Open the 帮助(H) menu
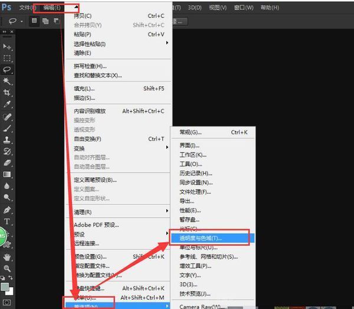This screenshot has width=354, height=309. [270, 8]
